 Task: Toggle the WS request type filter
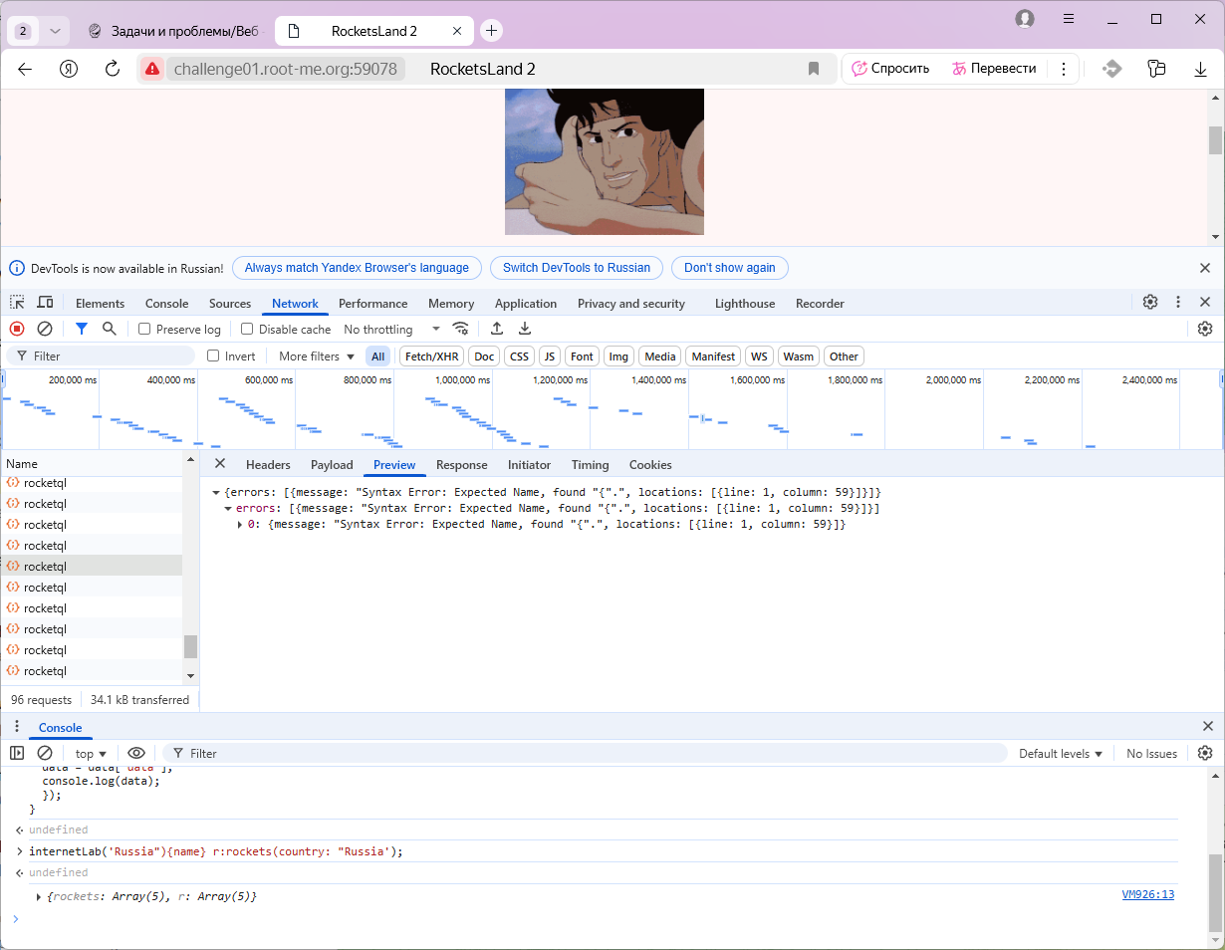coord(760,356)
